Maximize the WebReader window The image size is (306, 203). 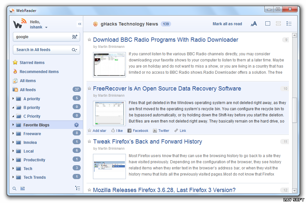(x=278, y=9)
